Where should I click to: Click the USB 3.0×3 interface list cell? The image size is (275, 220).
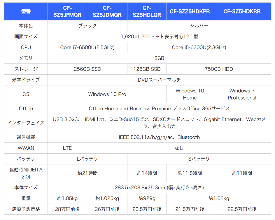coord(160,123)
